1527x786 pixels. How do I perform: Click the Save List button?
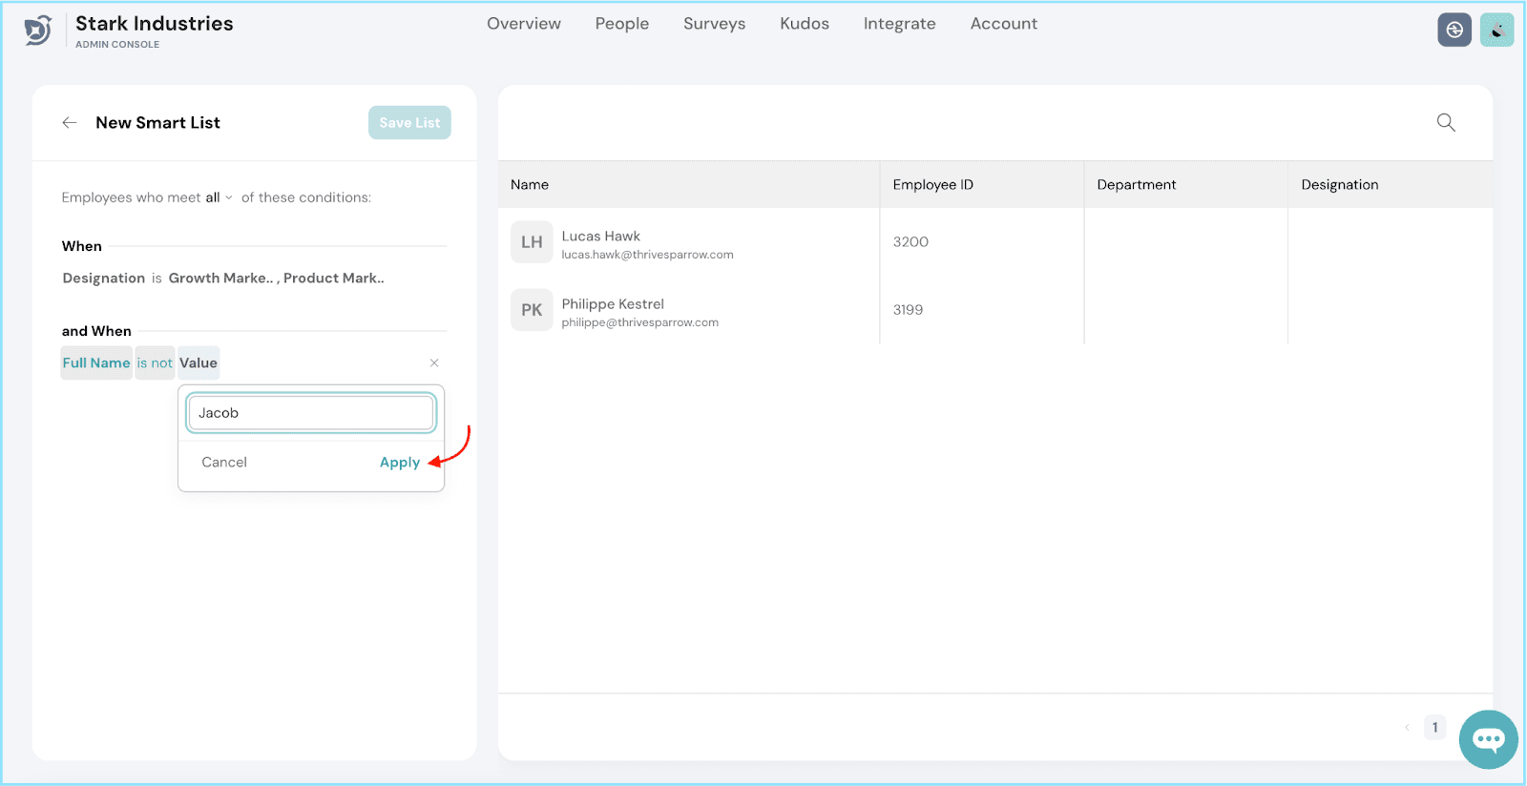(x=409, y=123)
